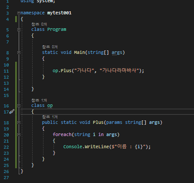
Task: Open the references CodeLens above Main method
Action: pyautogui.click(x=50, y=47)
